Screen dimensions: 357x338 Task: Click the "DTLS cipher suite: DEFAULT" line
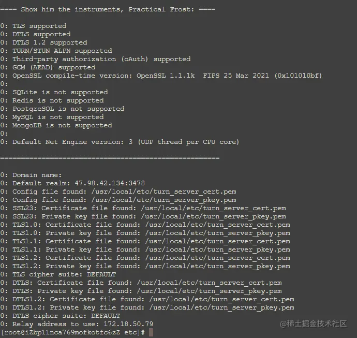(x=66, y=316)
